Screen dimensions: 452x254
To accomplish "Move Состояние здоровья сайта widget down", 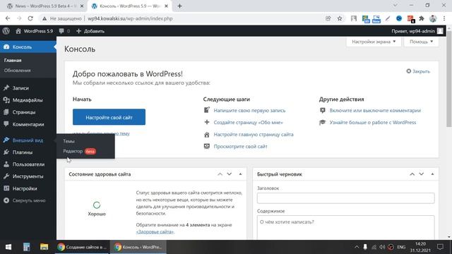I will (229, 174).
